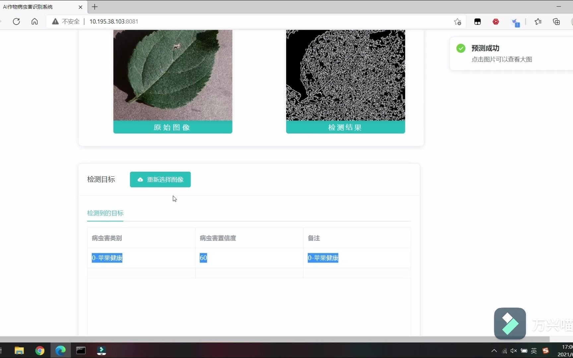Click the 原始图像 label bar
Screen dimensions: 573x358
[x=173, y=127]
